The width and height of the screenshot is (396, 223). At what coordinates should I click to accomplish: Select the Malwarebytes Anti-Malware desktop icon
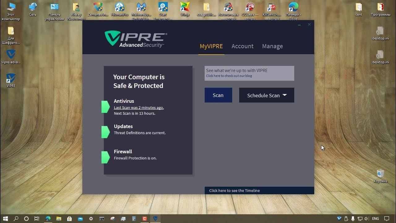[141, 11]
